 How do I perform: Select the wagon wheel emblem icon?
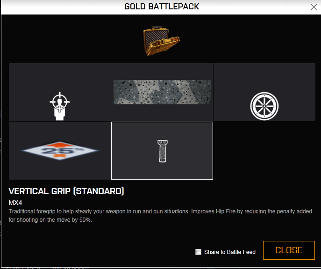tap(264, 106)
